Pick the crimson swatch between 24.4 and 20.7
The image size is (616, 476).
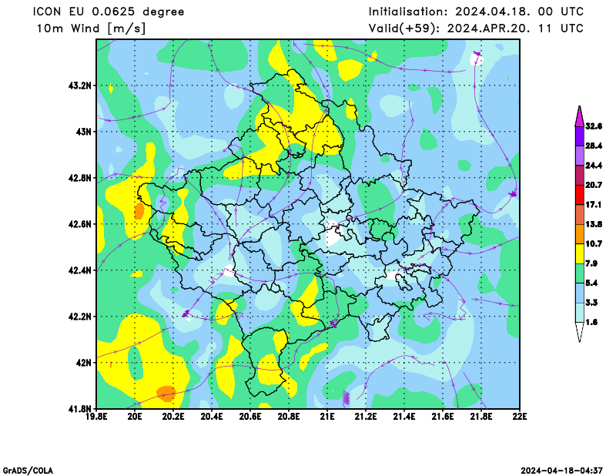point(580,176)
